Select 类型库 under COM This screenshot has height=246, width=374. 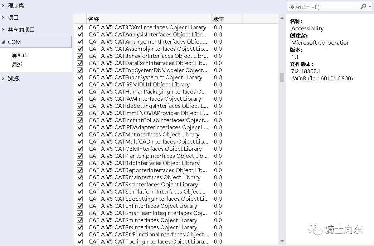(x=20, y=56)
